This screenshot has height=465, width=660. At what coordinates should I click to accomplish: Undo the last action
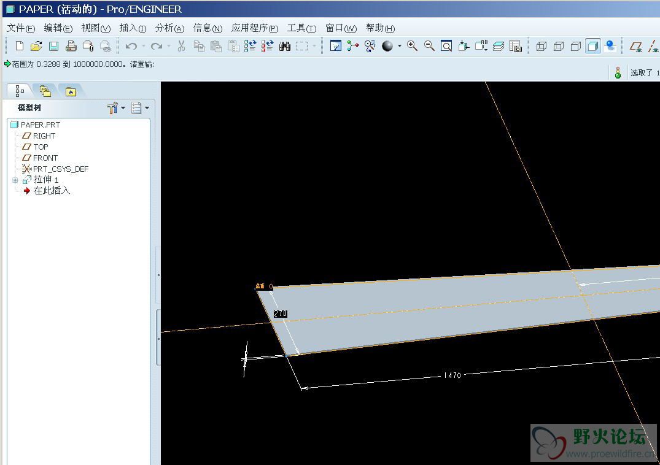pyautogui.click(x=131, y=46)
